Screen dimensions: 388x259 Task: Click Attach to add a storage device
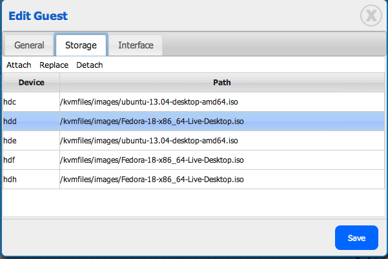pos(19,65)
